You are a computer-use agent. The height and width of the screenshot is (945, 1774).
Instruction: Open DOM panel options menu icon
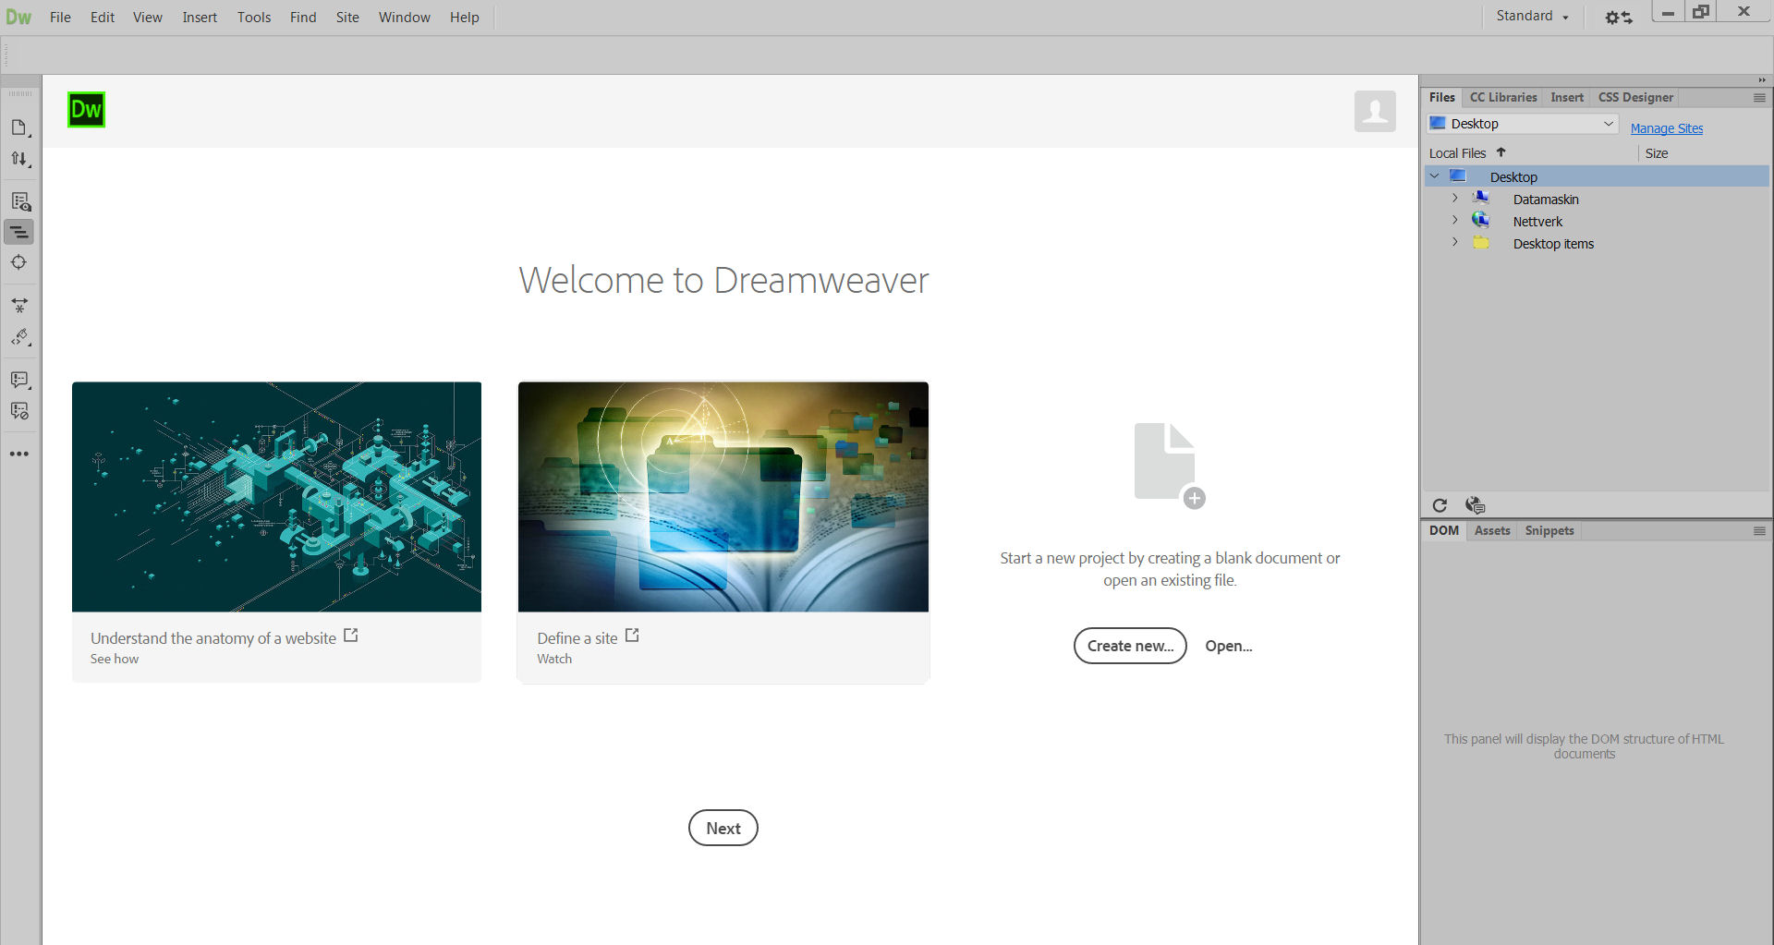pos(1759,530)
